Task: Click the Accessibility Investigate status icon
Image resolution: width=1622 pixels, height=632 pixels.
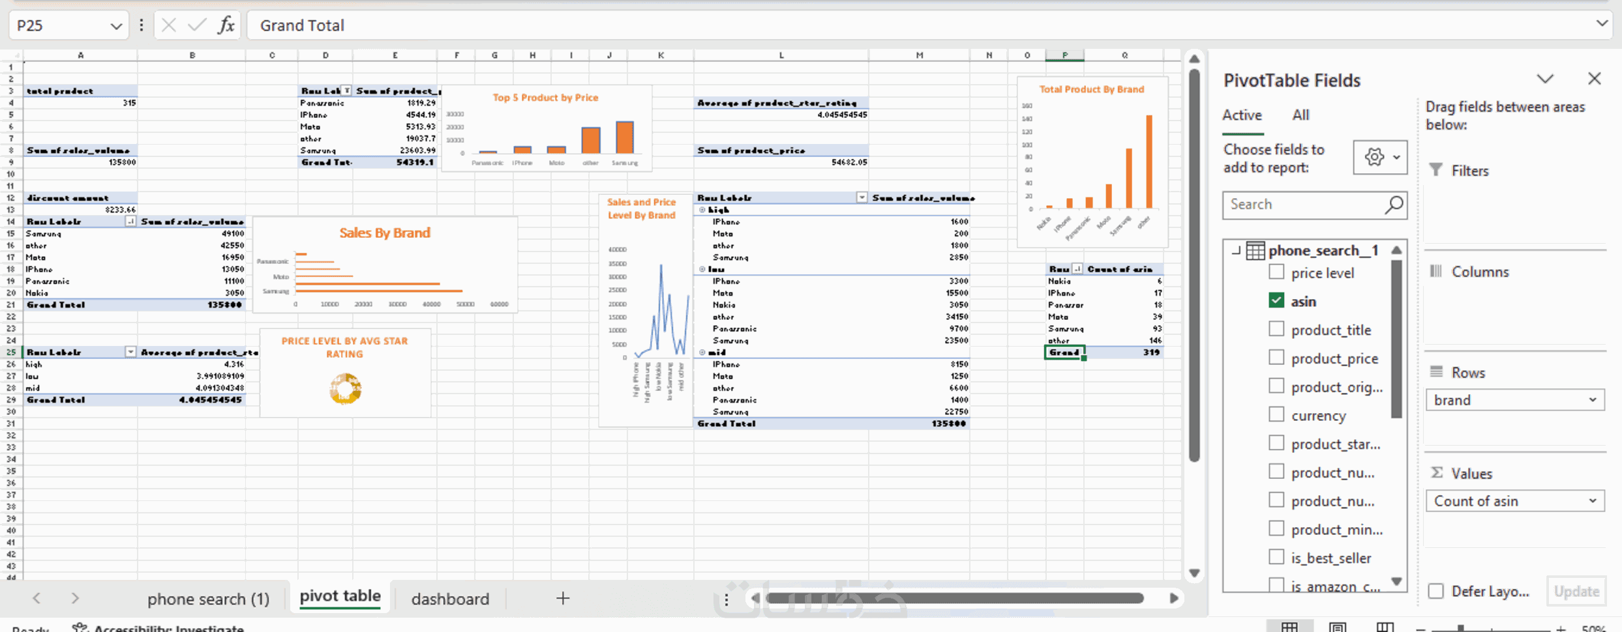Action: tap(80, 627)
